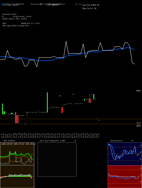
Task: Click the RSI 14/5 values line
Action: tap(17, 17)
